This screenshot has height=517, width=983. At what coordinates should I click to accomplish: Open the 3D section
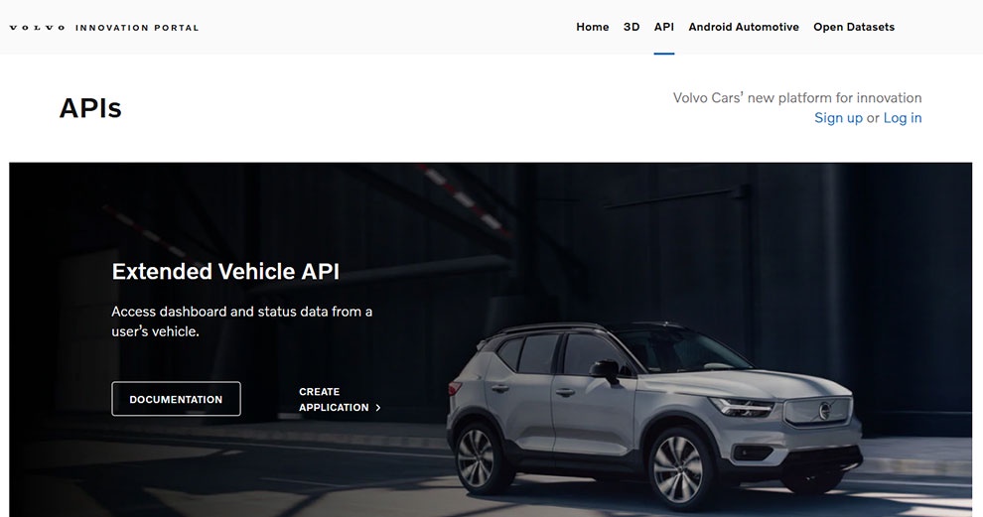tap(632, 27)
